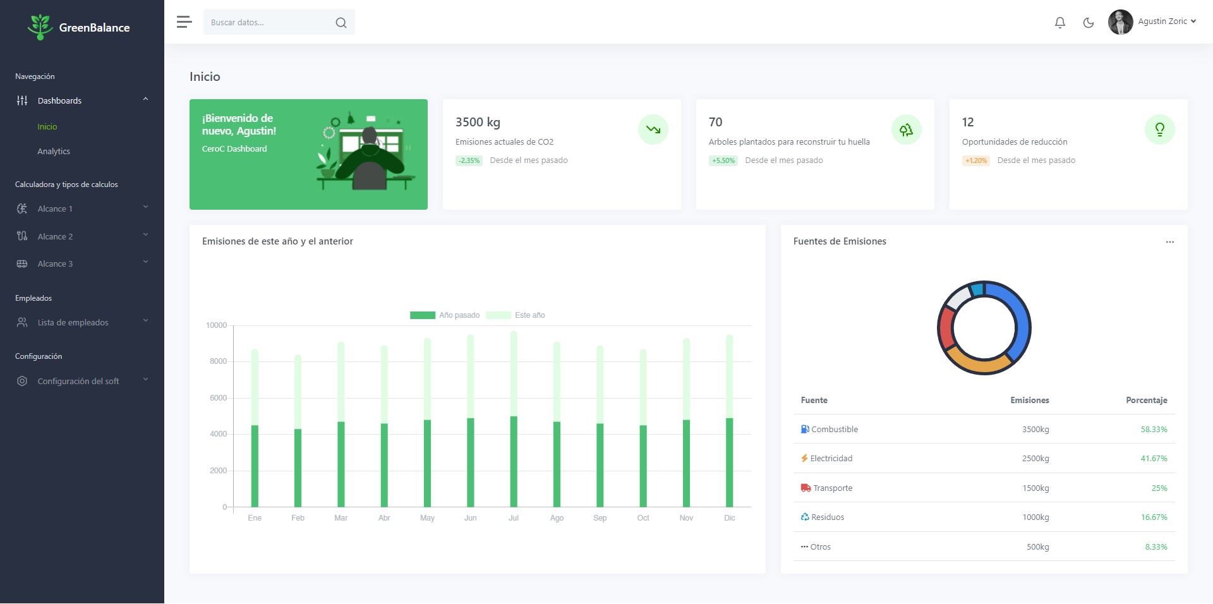The image size is (1213, 604).
Task: Open Configuración del soft
Action: [82, 381]
